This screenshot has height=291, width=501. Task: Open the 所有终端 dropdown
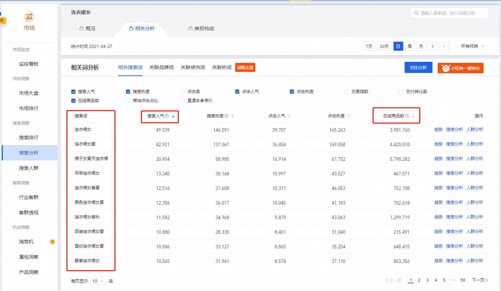[472, 46]
